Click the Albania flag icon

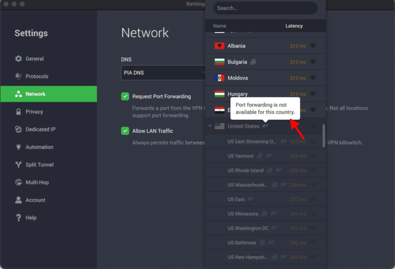220,46
